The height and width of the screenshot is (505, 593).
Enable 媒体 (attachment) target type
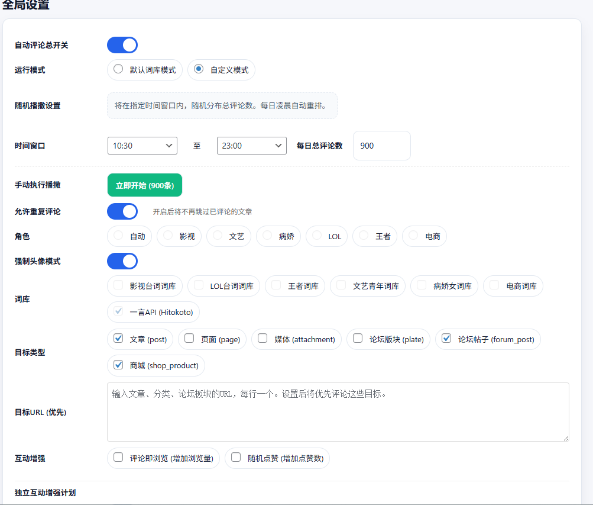tap(263, 339)
